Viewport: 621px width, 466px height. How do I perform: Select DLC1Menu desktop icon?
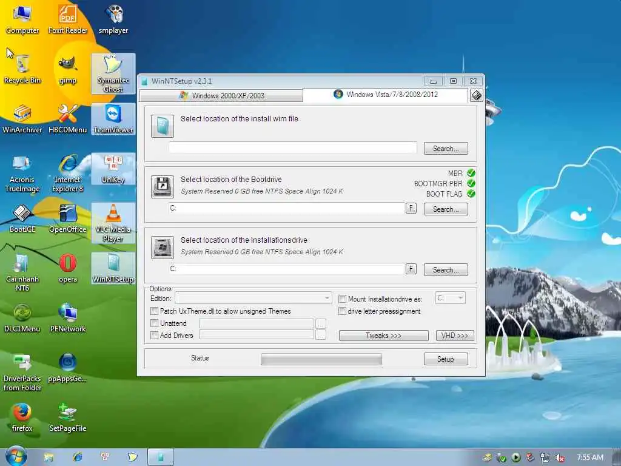tap(22, 318)
